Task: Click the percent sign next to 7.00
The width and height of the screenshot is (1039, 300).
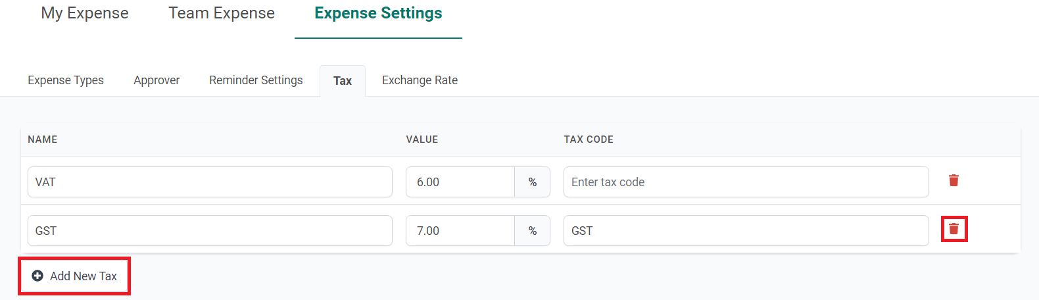Action: (x=533, y=231)
